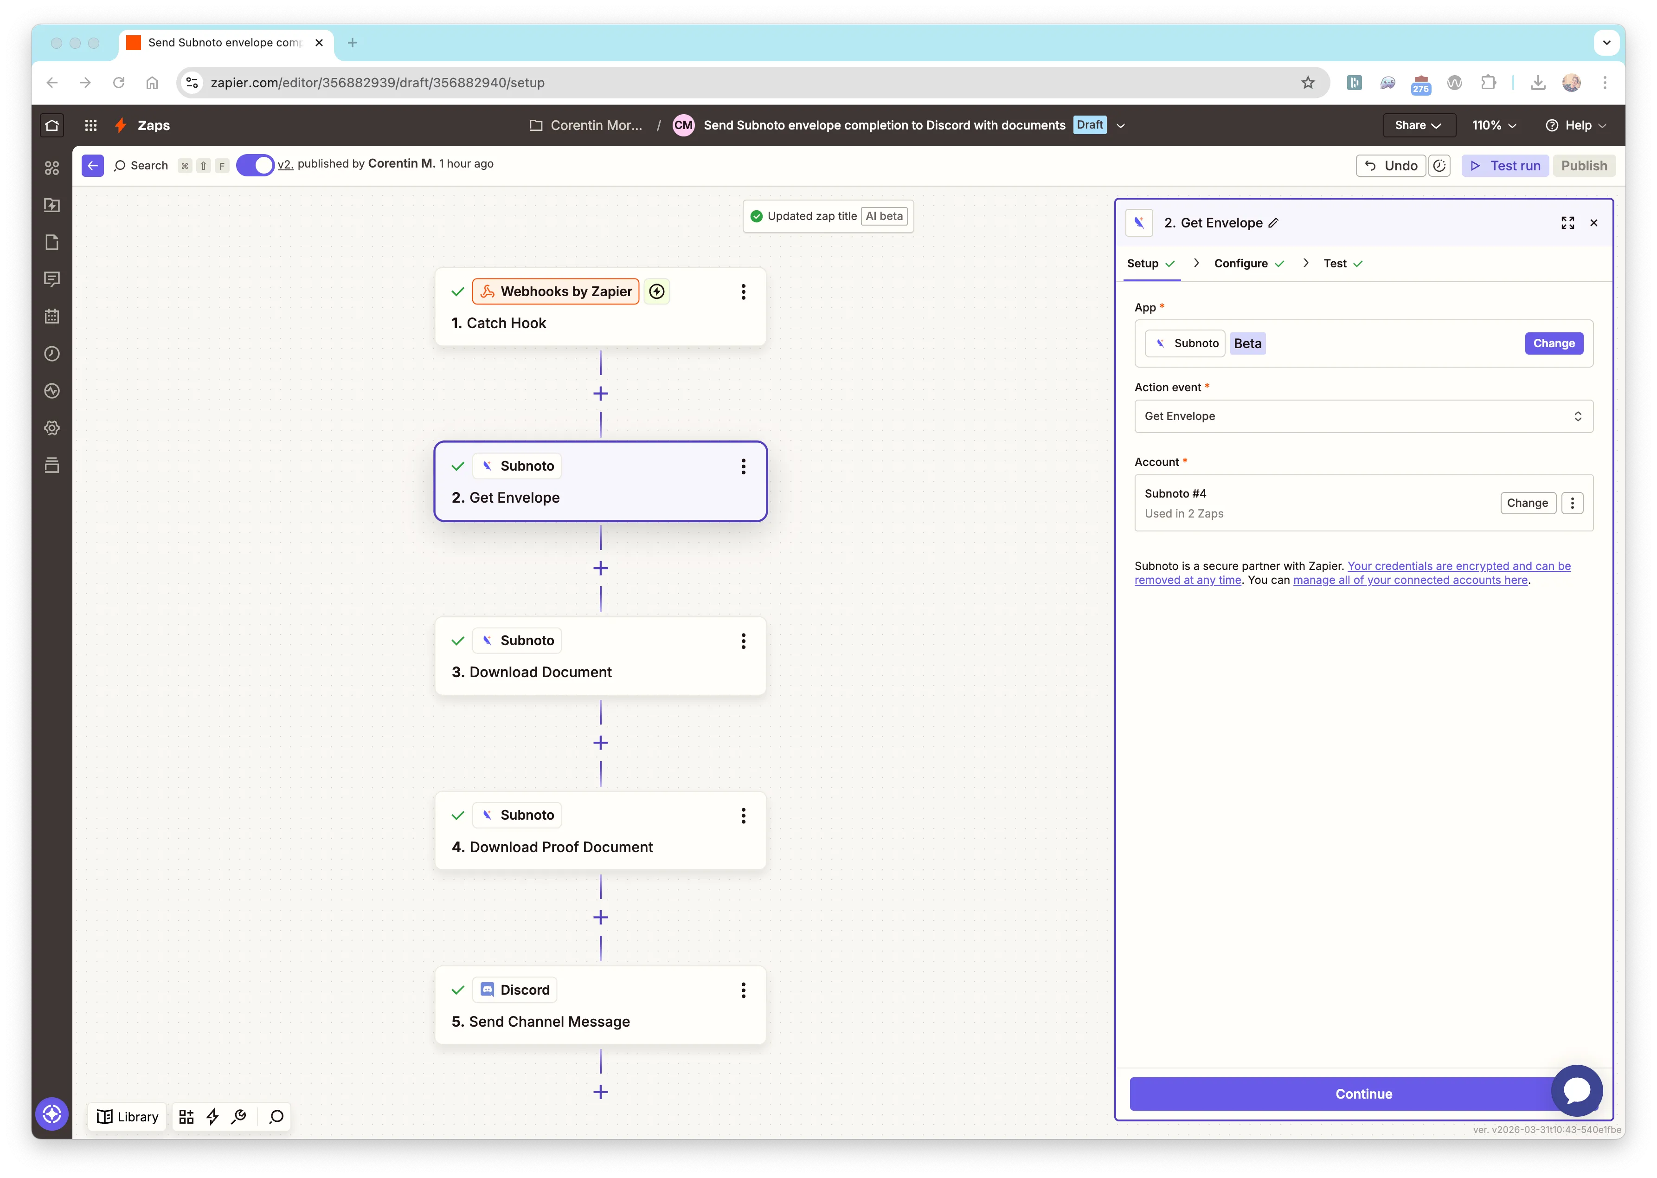Open the settings gear in the left sidebar
The image size is (1657, 1178).
coord(52,428)
